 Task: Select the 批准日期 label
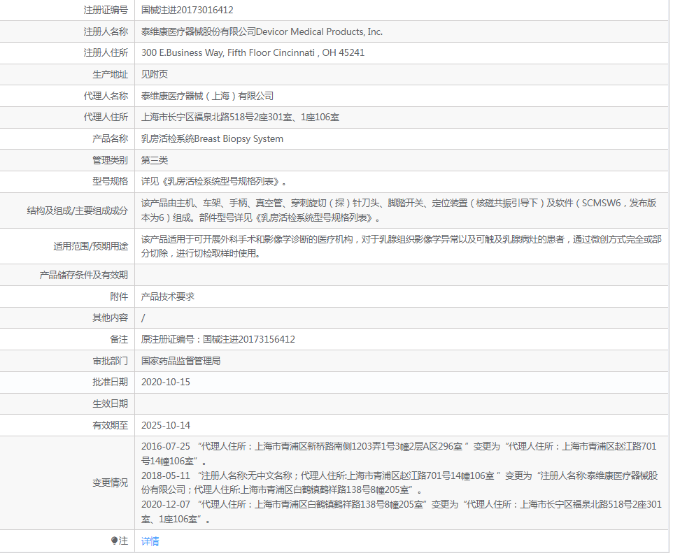point(111,382)
